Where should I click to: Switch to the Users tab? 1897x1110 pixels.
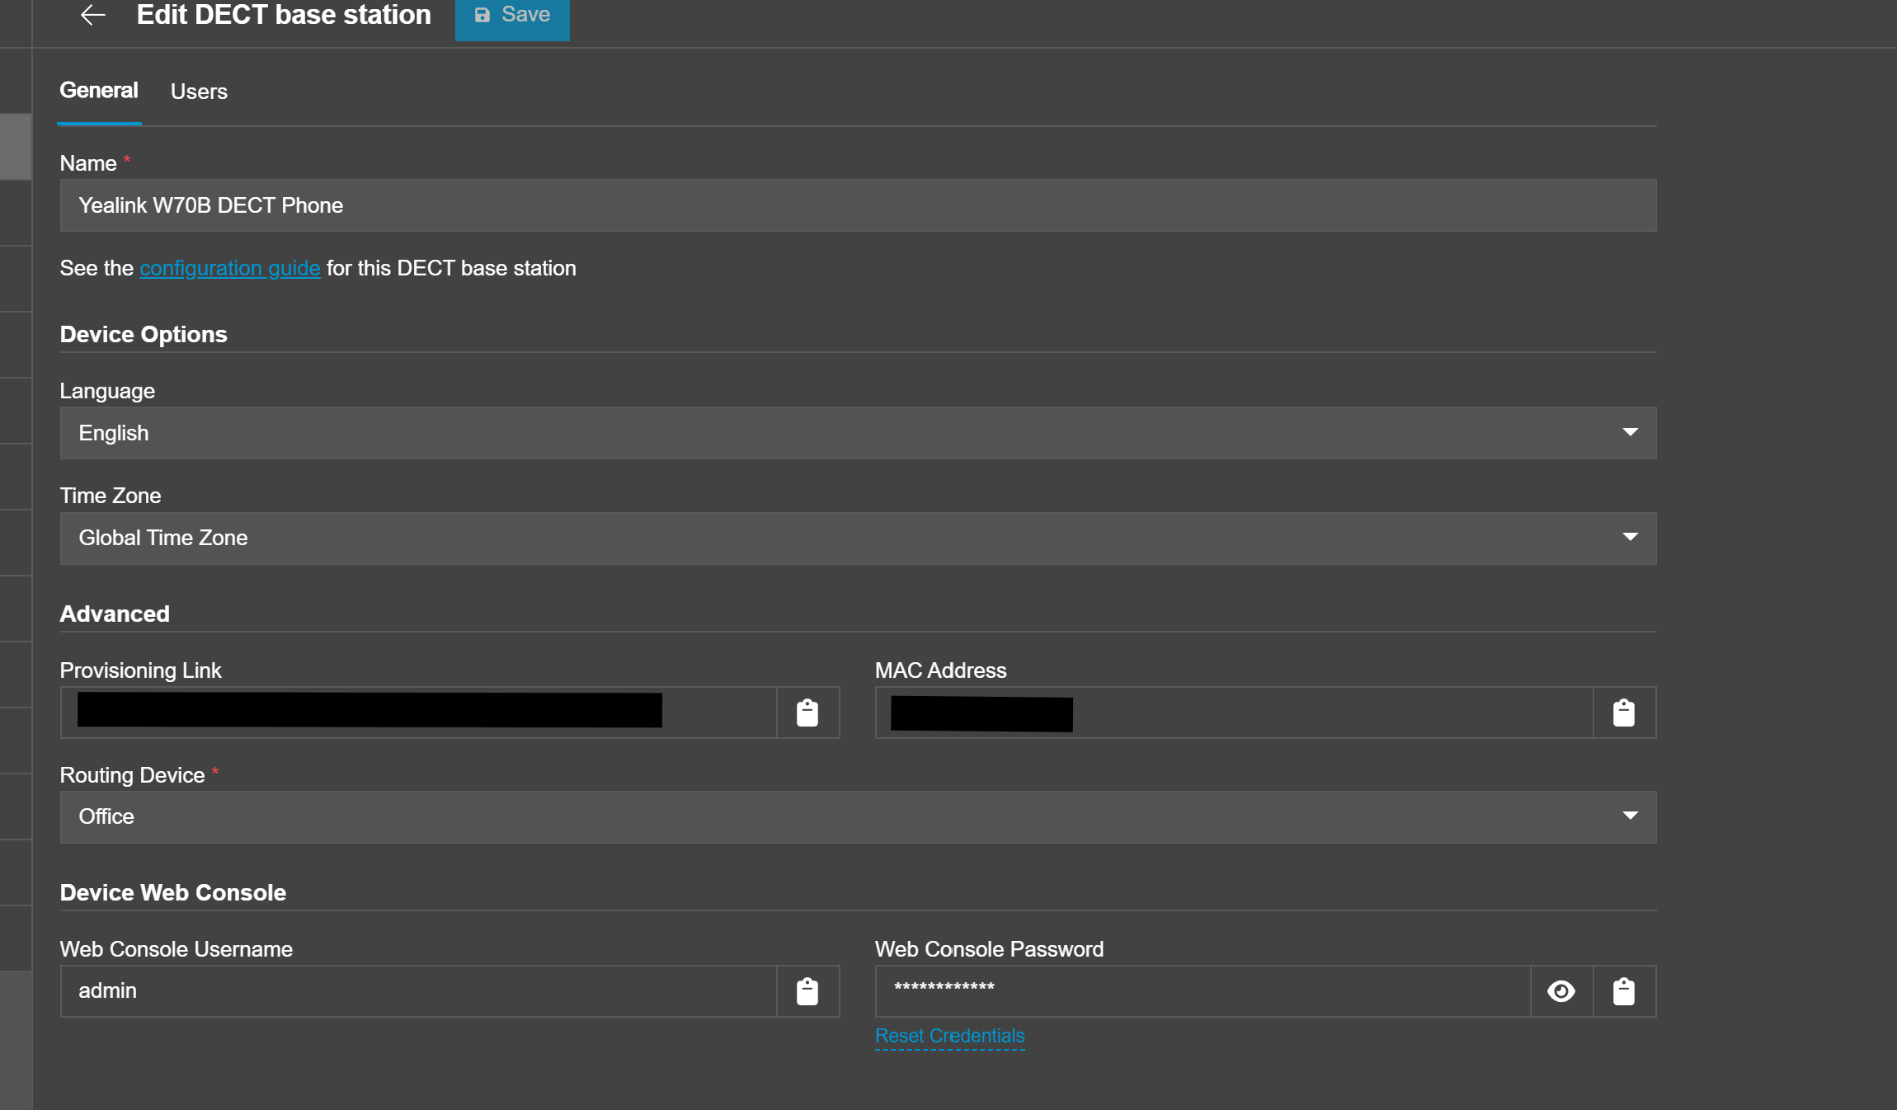click(199, 92)
